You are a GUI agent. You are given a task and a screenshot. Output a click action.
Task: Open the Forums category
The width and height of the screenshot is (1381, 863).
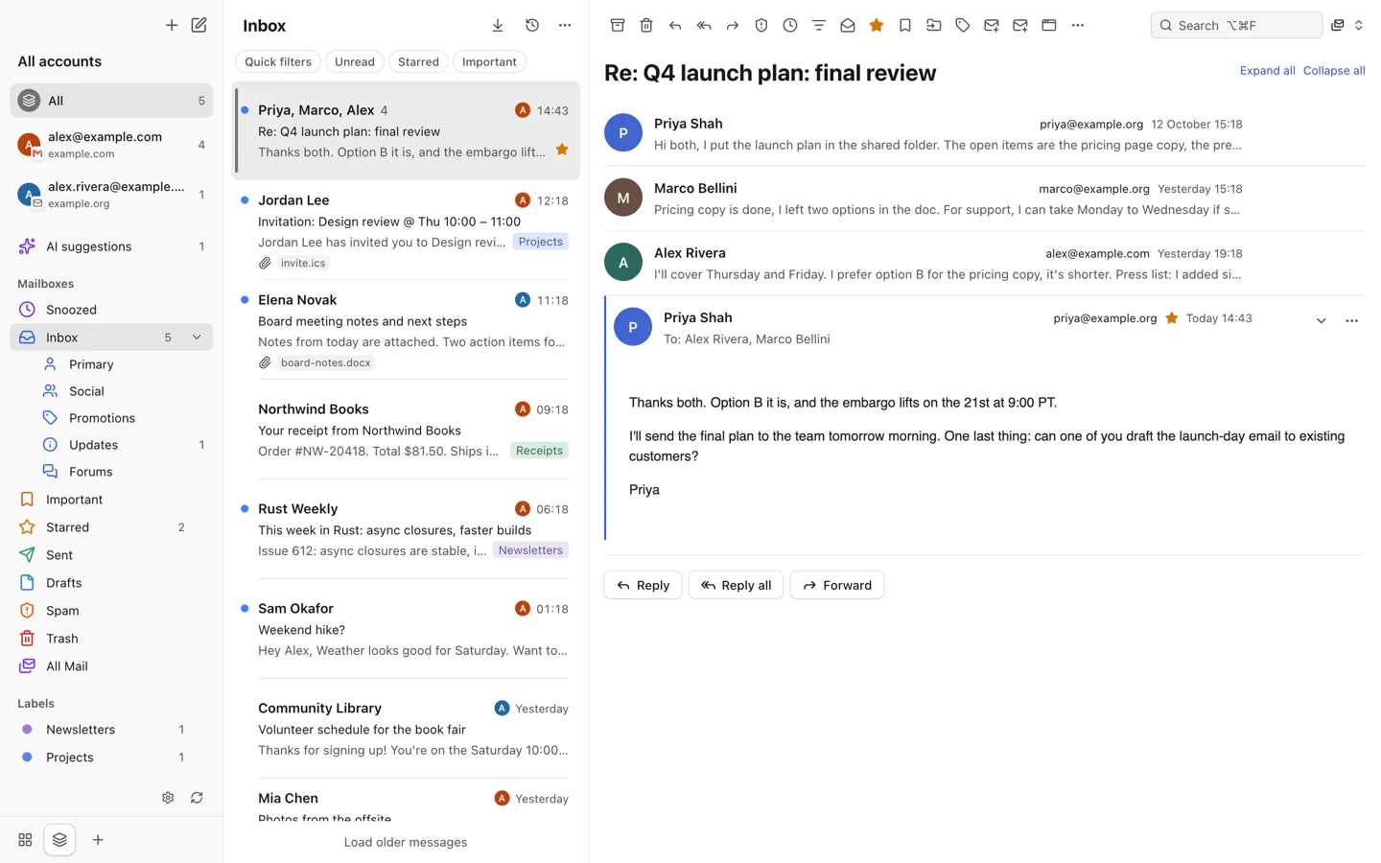click(x=123, y=472)
